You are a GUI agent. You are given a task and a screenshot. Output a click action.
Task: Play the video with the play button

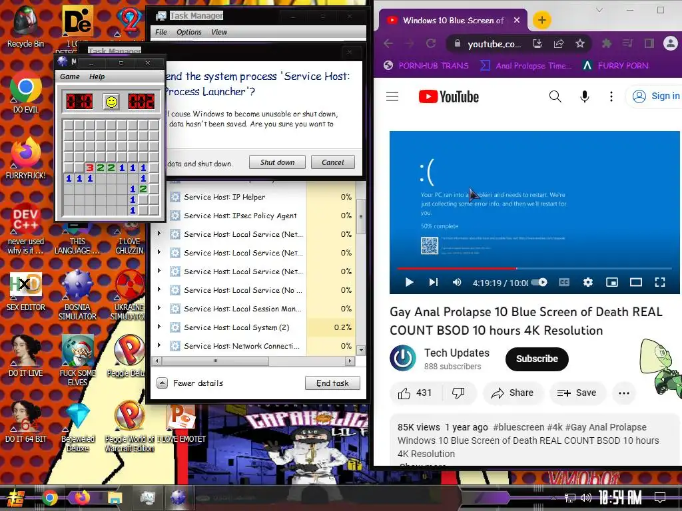point(409,282)
